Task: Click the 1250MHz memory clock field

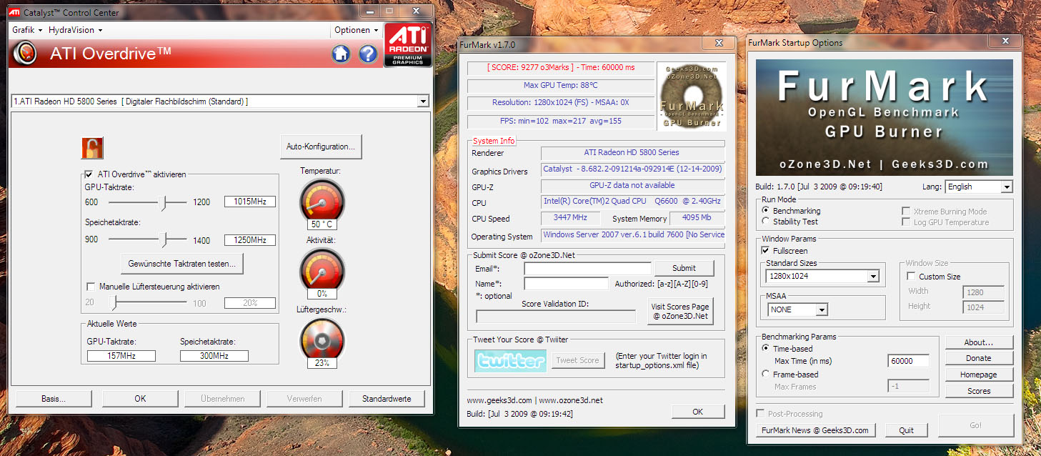Action: (x=250, y=239)
